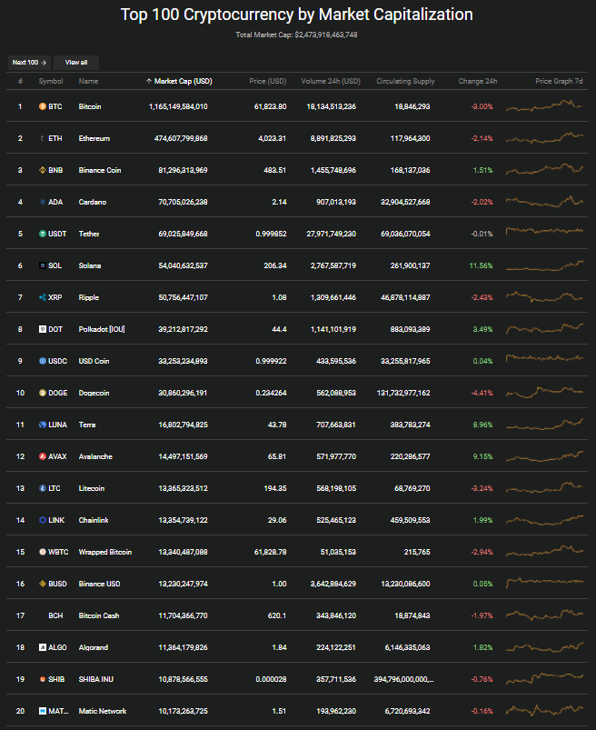Click Litecoin market cap 13,365,323,512
Viewport: 596px width, 730px height.
183,488
